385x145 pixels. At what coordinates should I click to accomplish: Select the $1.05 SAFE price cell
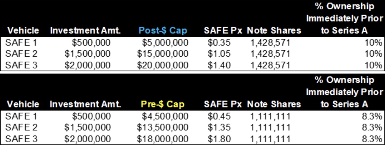click(x=219, y=54)
